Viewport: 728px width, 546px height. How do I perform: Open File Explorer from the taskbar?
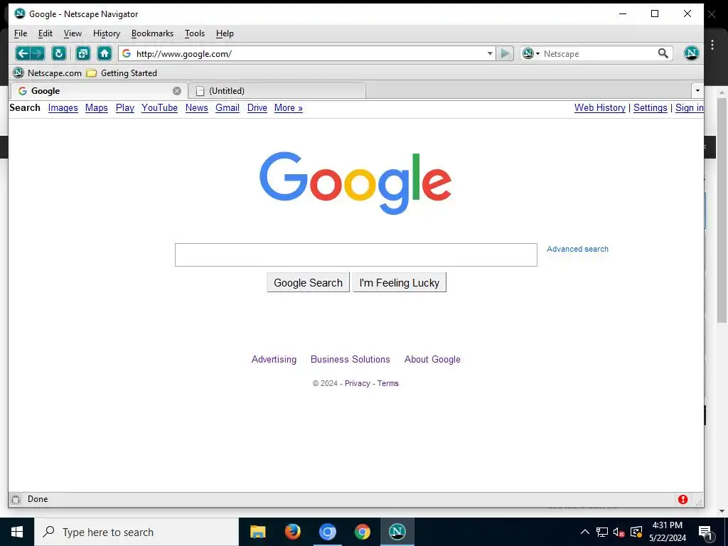(x=257, y=532)
